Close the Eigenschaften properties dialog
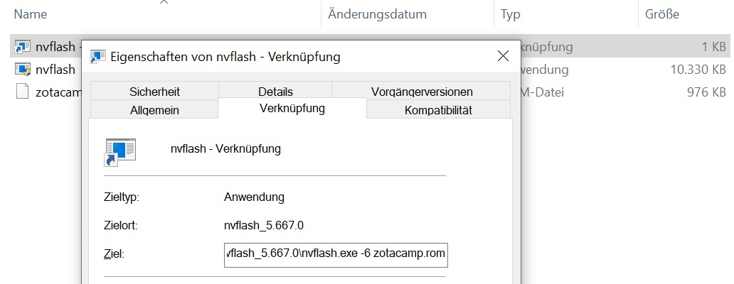This screenshot has width=734, height=284. (503, 57)
